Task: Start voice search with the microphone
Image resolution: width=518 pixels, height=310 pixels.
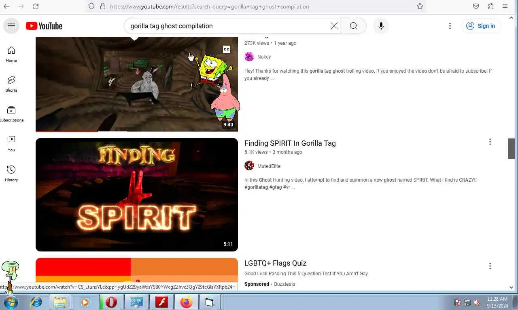Action: [381, 26]
